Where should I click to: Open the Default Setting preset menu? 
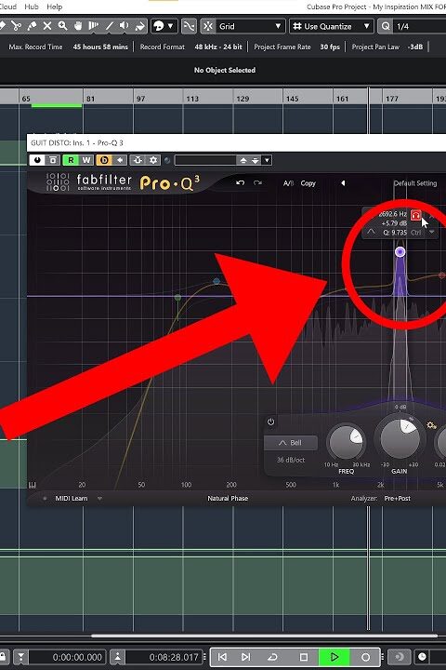414,183
